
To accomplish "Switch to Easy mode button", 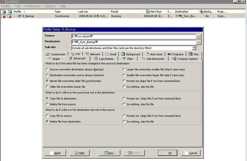I will [109, 153].
